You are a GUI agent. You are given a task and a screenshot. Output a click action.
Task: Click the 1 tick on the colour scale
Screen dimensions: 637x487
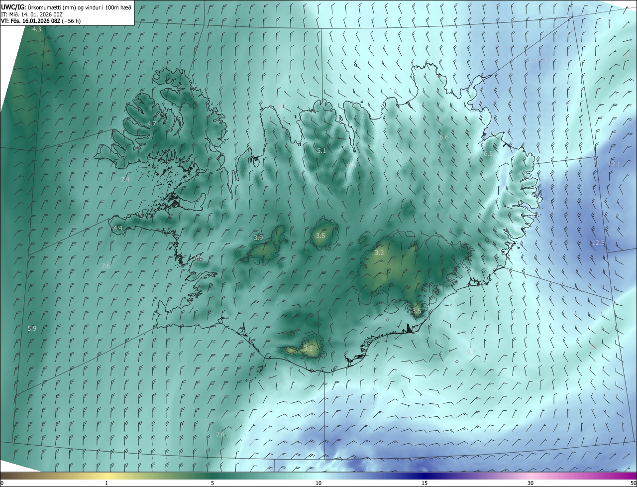(x=106, y=483)
